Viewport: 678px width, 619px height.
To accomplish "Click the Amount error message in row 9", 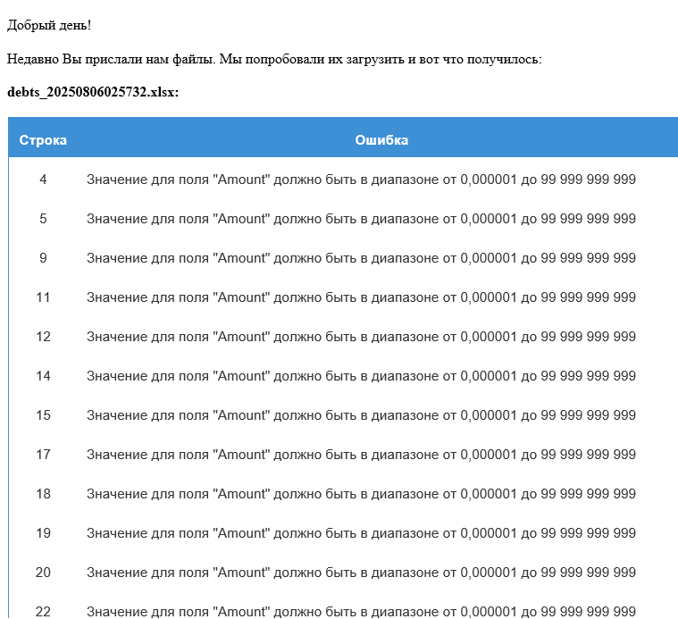I will point(361,258).
